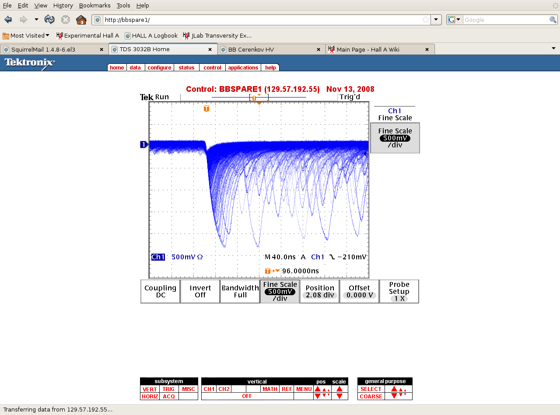The width and height of the screenshot is (560, 415).
Task: Open the Tektronix configure tab
Action: [159, 68]
